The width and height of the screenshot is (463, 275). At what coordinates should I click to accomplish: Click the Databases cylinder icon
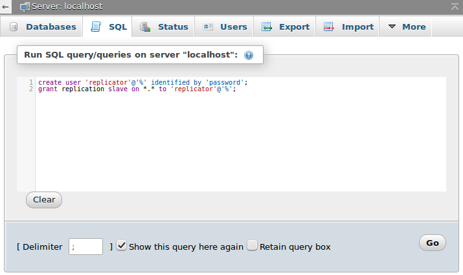point(14,27)
